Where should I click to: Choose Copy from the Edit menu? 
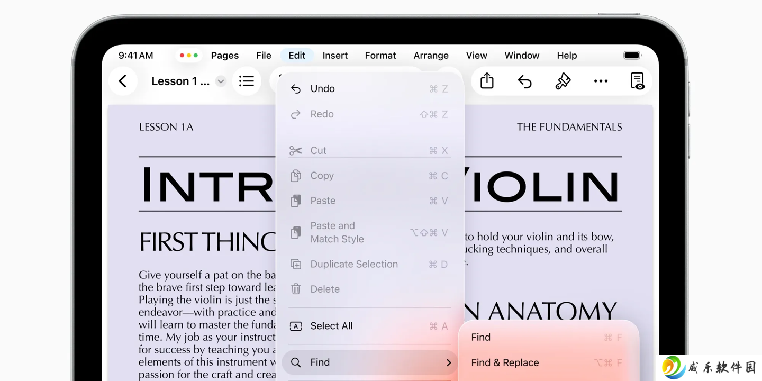click(x=369, y=176)
